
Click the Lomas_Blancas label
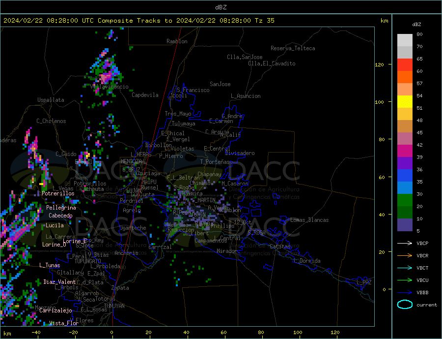coord(309,220)
